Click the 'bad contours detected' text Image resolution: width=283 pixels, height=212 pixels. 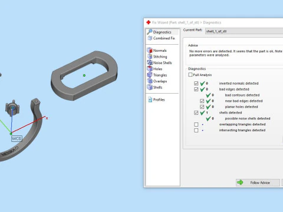point(242,95)
